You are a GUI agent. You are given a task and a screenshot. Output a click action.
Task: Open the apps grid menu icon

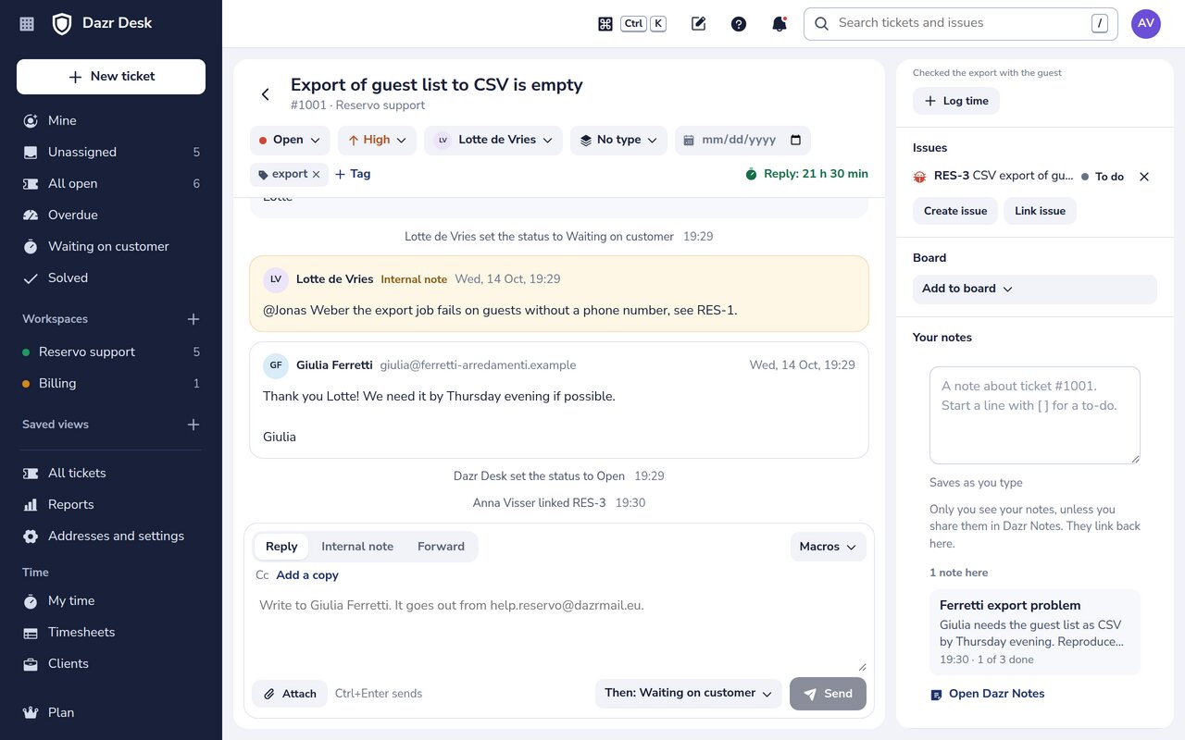point(27,24)
